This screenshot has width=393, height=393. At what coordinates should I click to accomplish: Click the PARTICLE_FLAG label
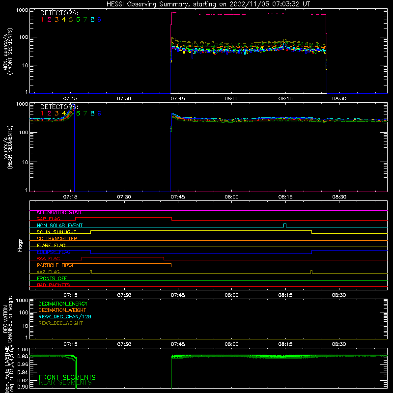(55, 265)
